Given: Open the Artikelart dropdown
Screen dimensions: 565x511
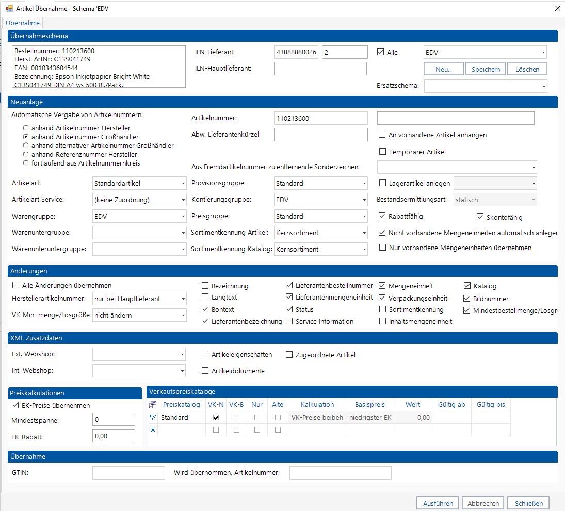Looking at the screenshot, I should (183, 183).
